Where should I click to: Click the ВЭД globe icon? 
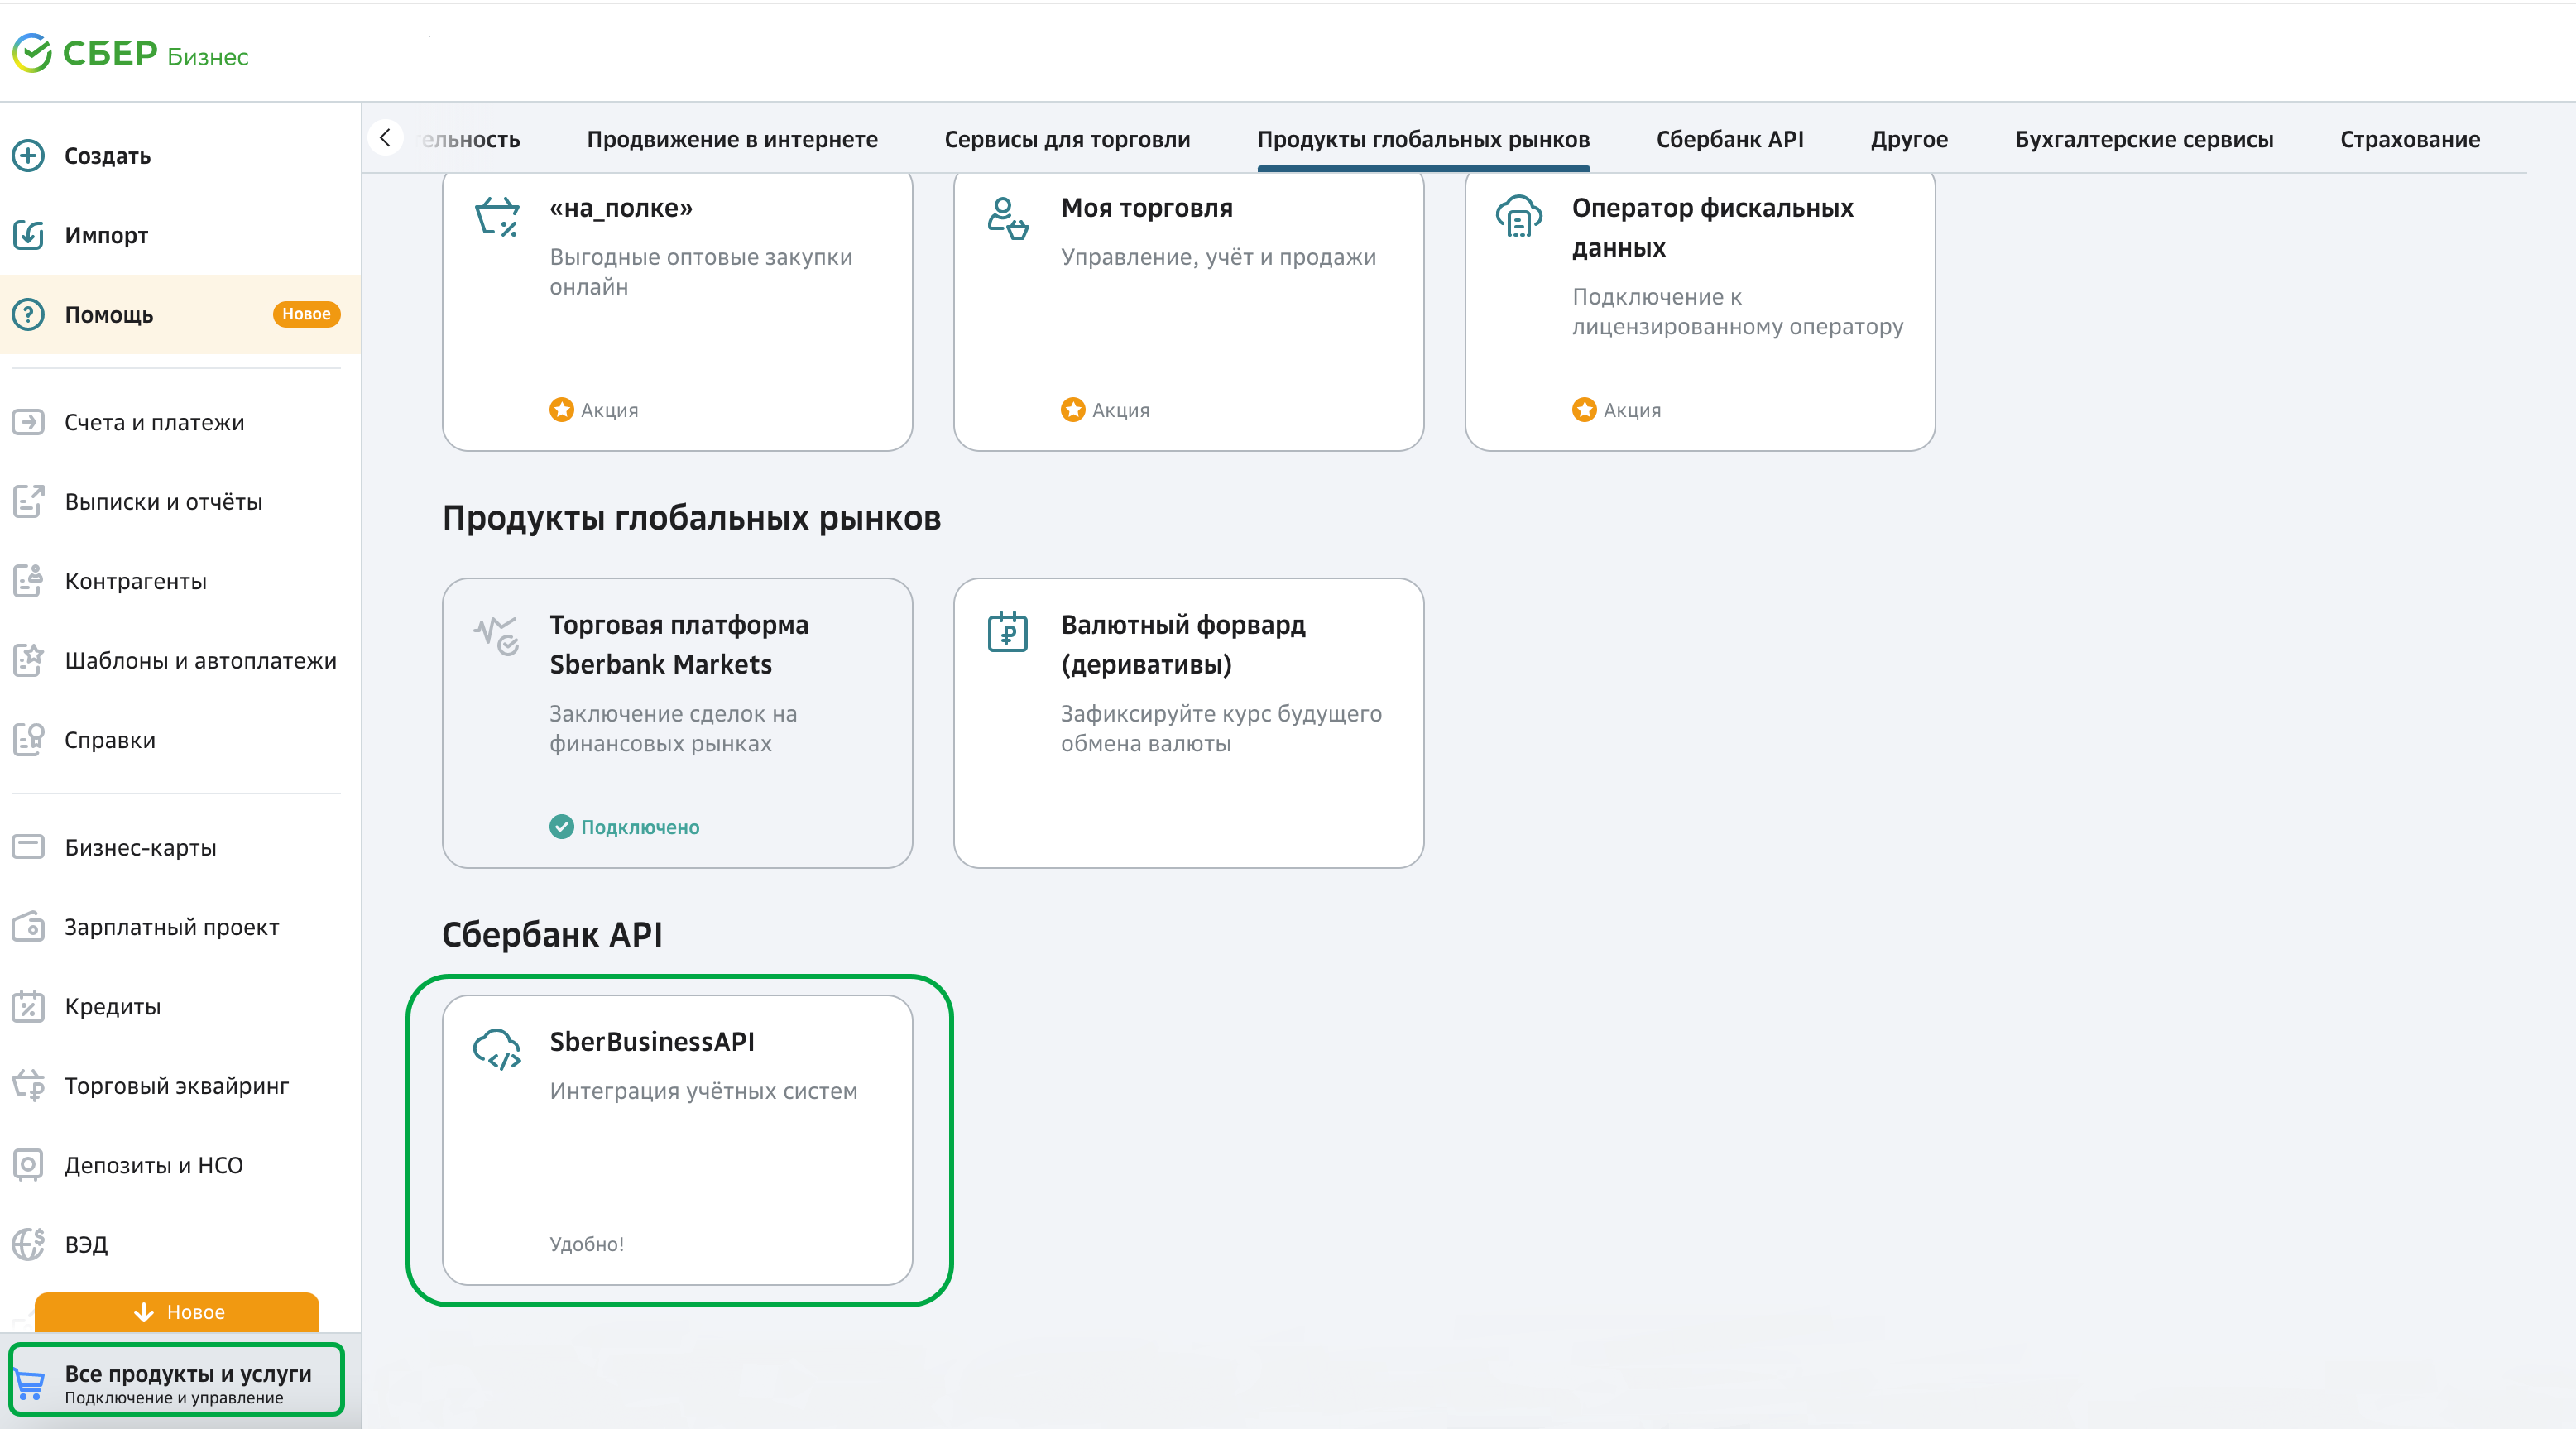coord(28,1244)
